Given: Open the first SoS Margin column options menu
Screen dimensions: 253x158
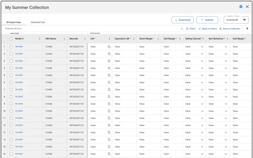Looking at the screenshot, I should [x=180, y=39].
